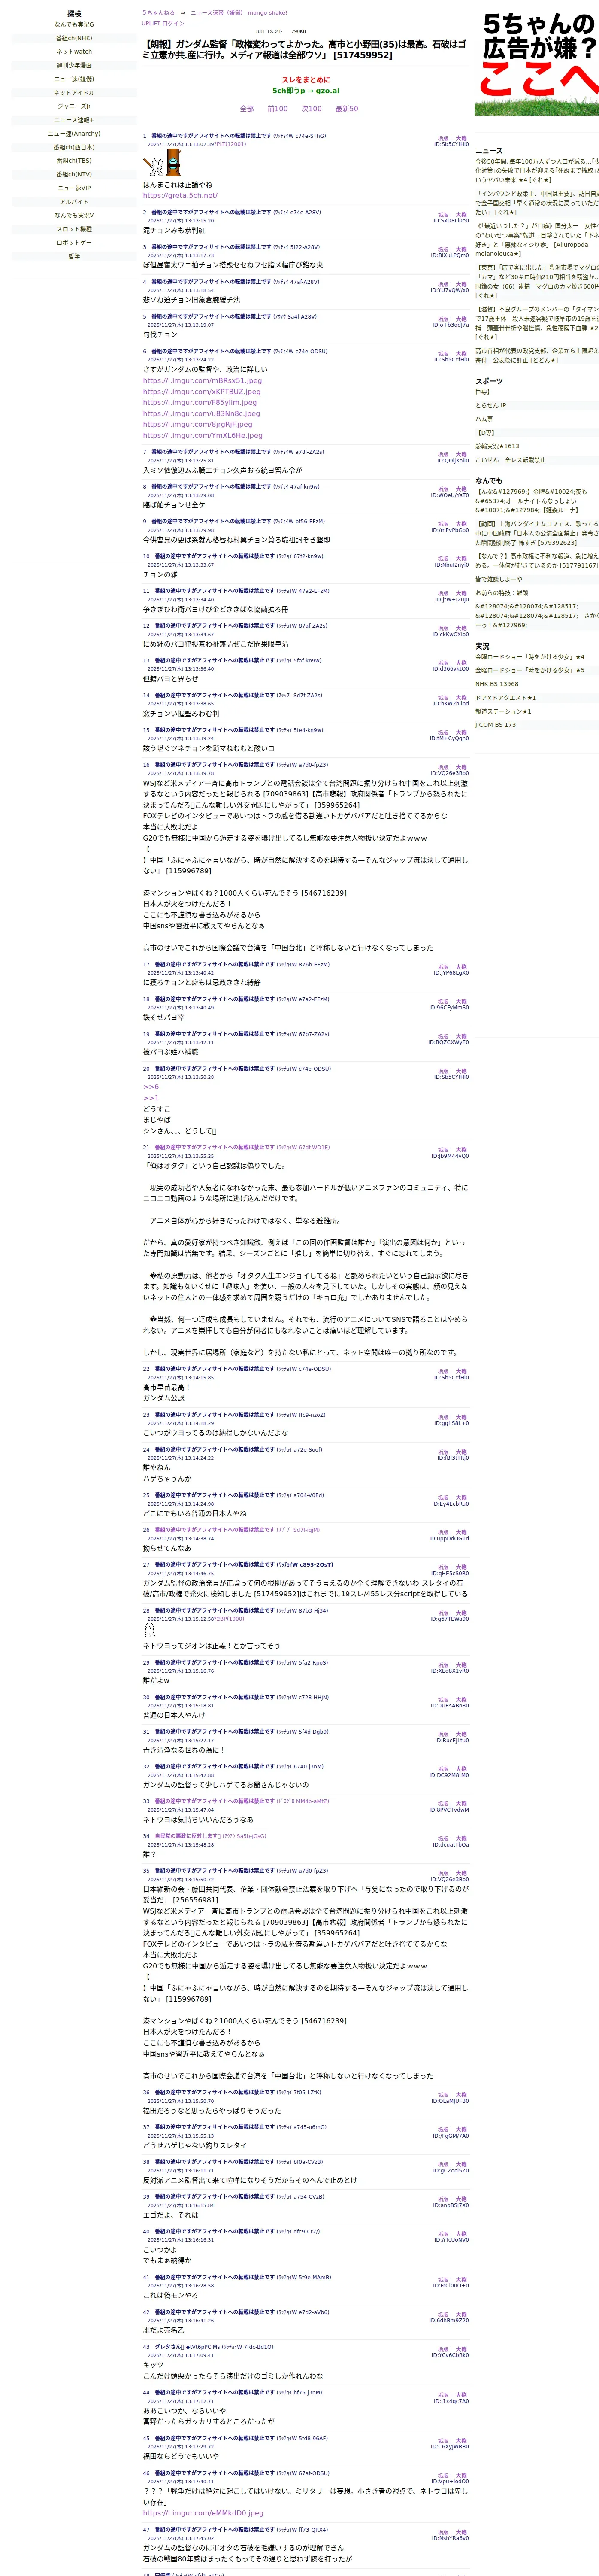The height and width of the screenshot is (2576, 599).
Task: Open news item about インバウンド政策上、中国は重要
Action: [x=537, y=203]
